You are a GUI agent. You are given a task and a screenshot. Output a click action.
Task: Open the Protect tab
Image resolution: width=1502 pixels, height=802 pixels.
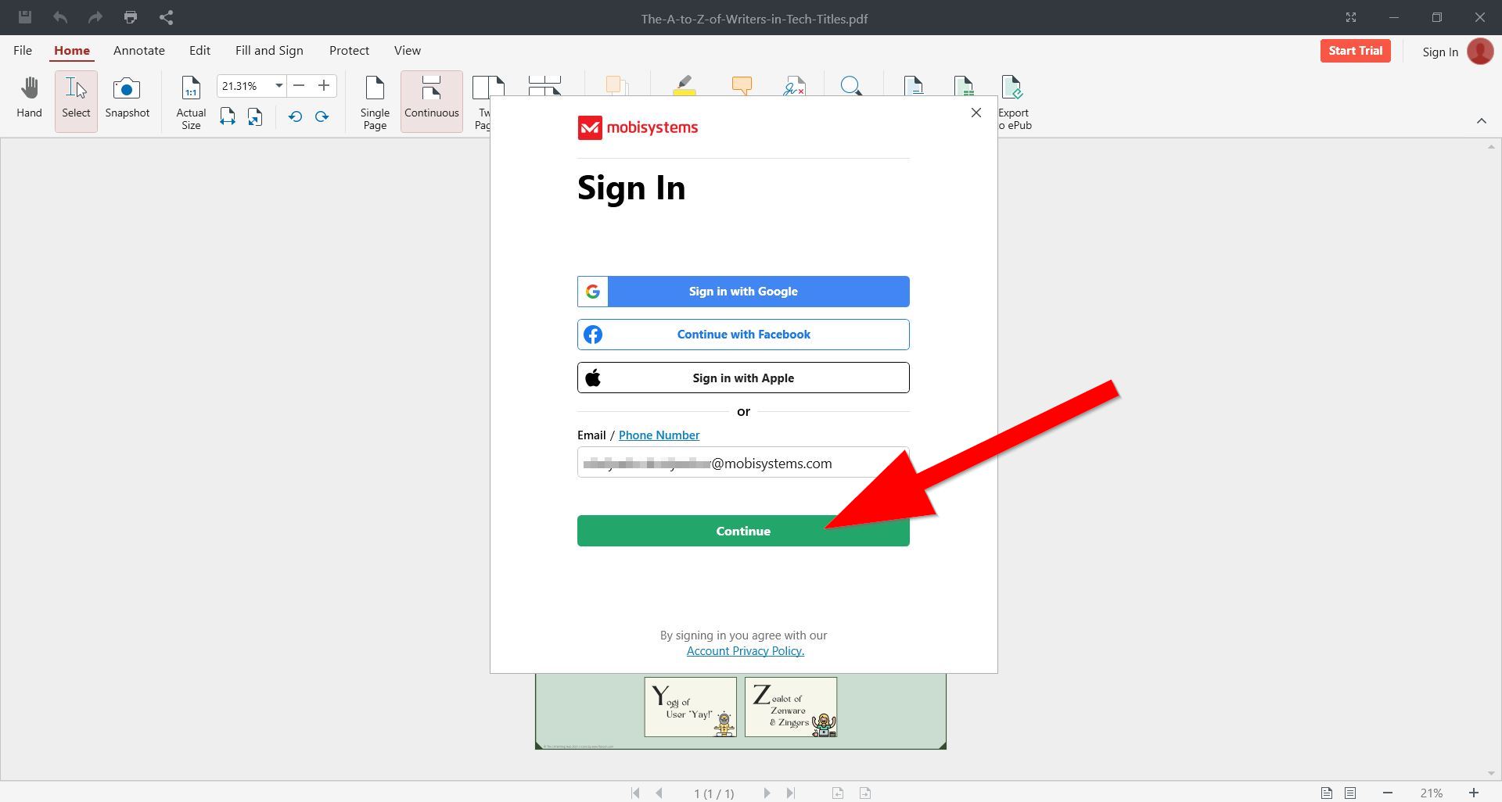(349, 50)
